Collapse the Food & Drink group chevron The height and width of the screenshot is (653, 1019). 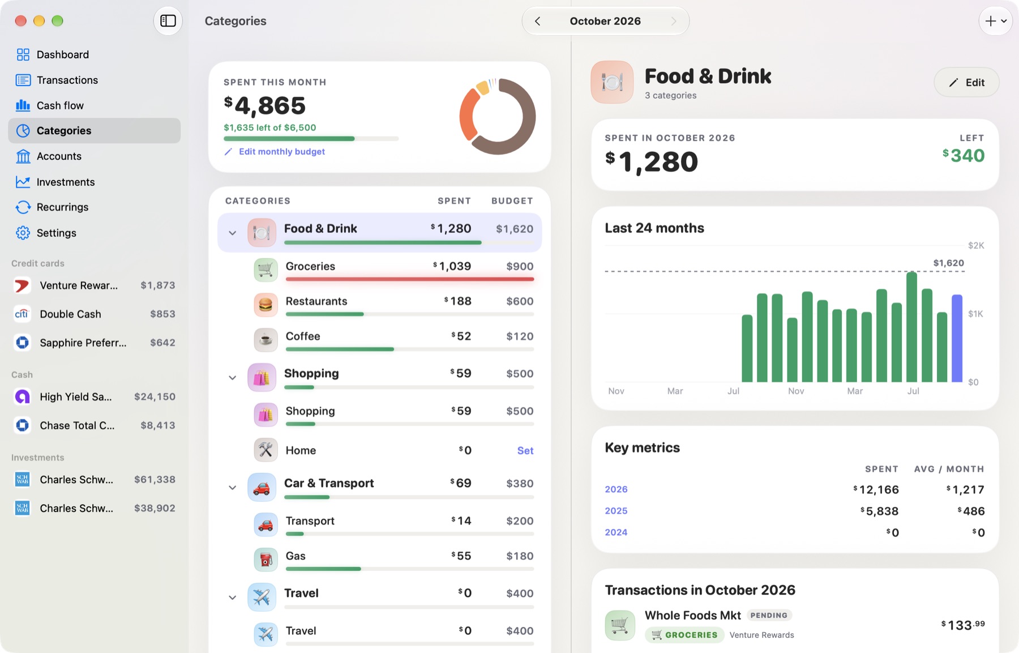(x=232, y=233)
